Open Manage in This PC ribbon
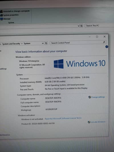 pos(7,19)
